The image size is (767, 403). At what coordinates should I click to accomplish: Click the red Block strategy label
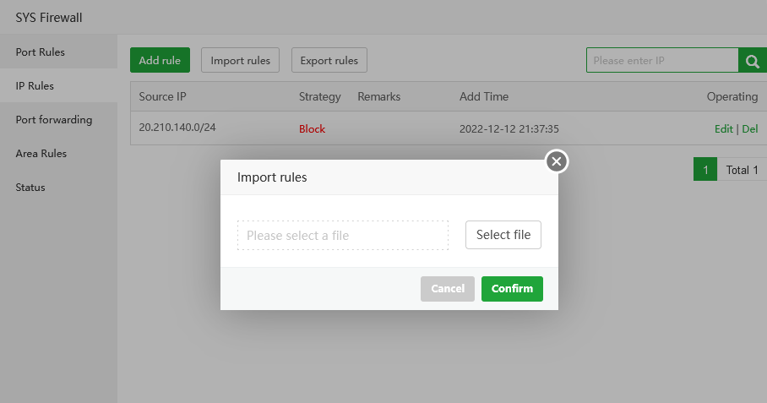click(312, 129)
